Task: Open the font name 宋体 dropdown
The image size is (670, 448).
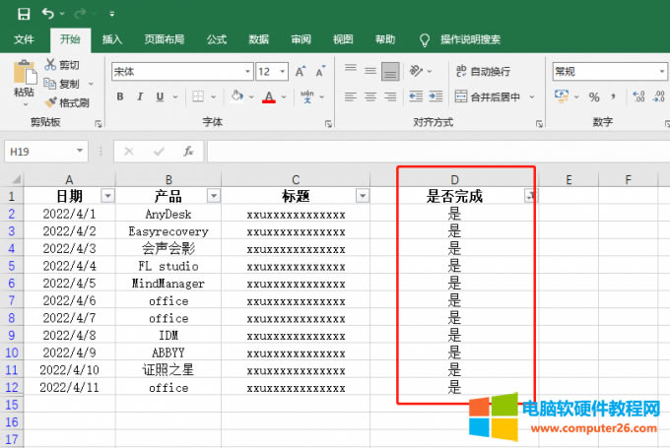Action: point(247,72)
